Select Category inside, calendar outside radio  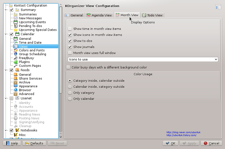70,81
